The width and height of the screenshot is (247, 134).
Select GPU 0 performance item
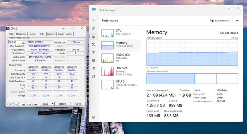120,85
